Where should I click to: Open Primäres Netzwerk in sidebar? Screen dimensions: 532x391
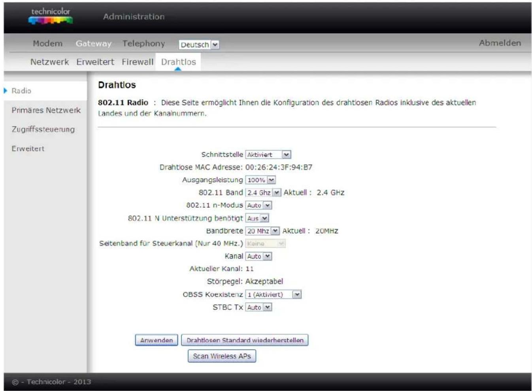(46, 110)
